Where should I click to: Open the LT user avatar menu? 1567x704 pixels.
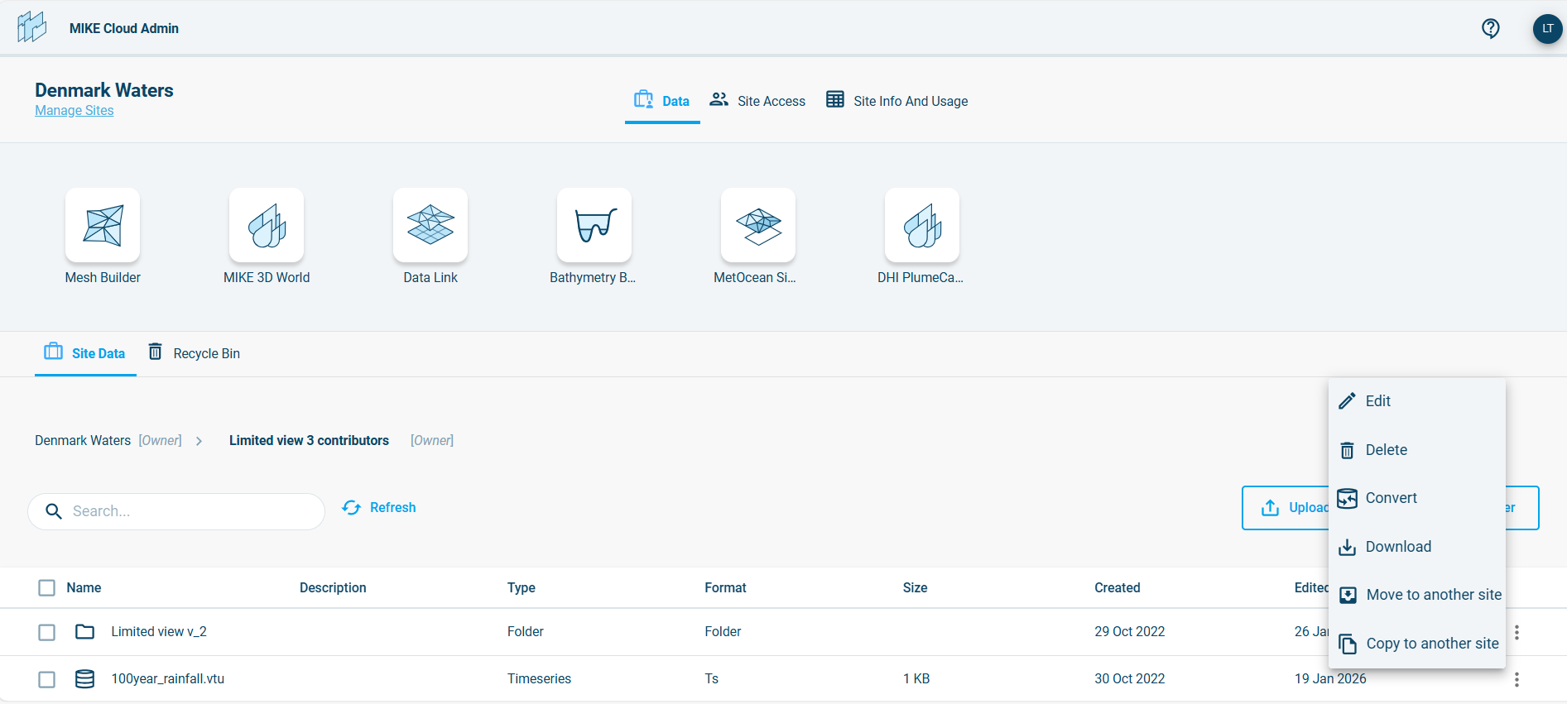[1547, 29]
